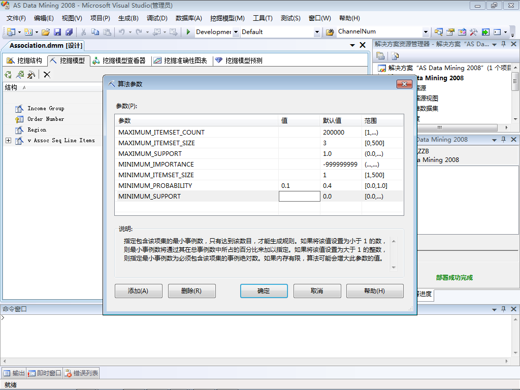Open the ChannelNum find combo box dropdown
520x390 pixels.
coord(426,32)
